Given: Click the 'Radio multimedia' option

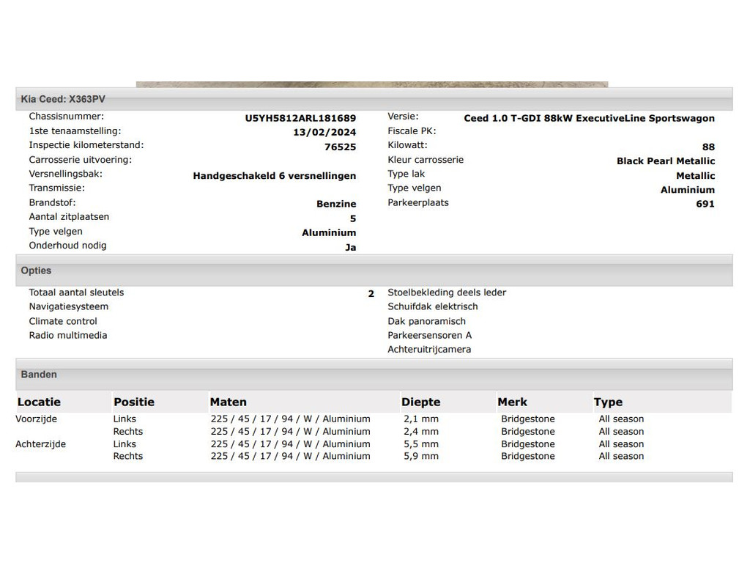Looking at the screenshot, I should point(68,335).
